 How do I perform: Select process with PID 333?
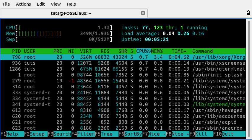click(123, 92)
